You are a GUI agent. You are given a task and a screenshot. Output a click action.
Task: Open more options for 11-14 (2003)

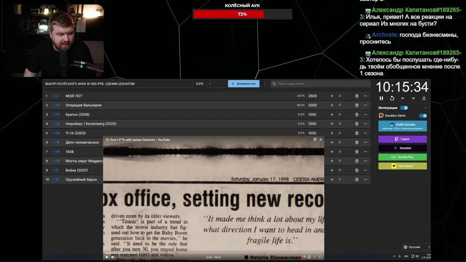[366, 133]
